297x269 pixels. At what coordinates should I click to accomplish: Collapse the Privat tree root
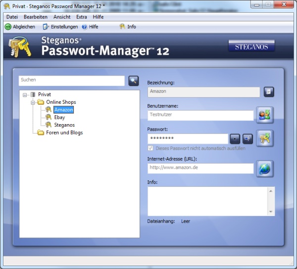coord(25,95)
